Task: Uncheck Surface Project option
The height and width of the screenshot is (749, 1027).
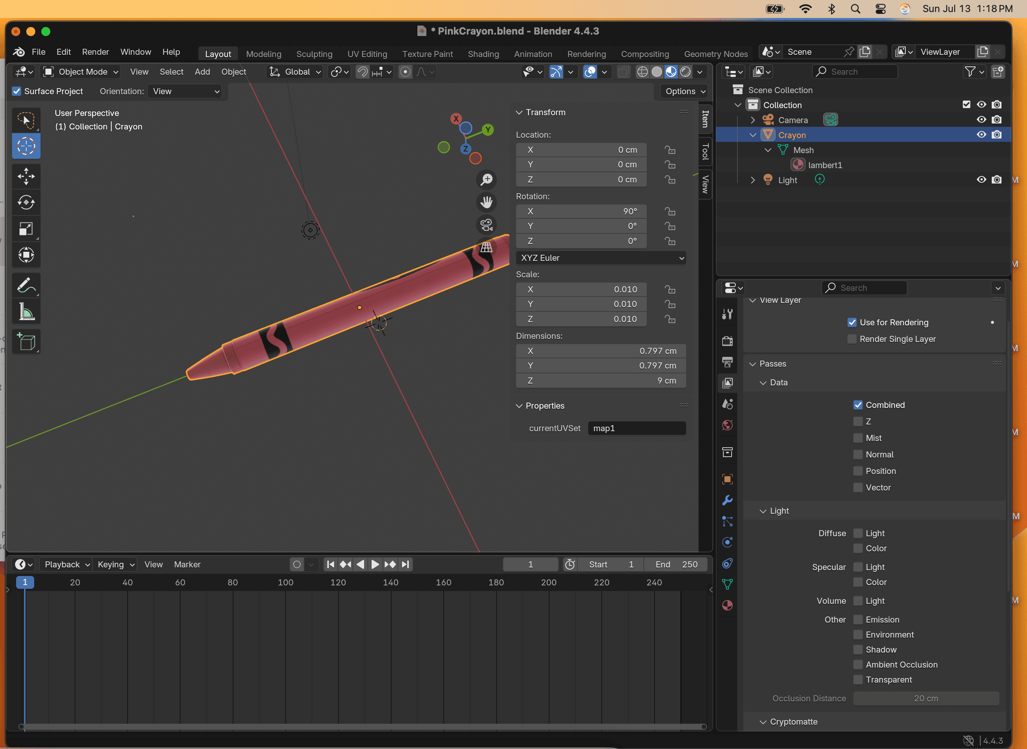Action: pyautogui.click(x=17, y=91)
